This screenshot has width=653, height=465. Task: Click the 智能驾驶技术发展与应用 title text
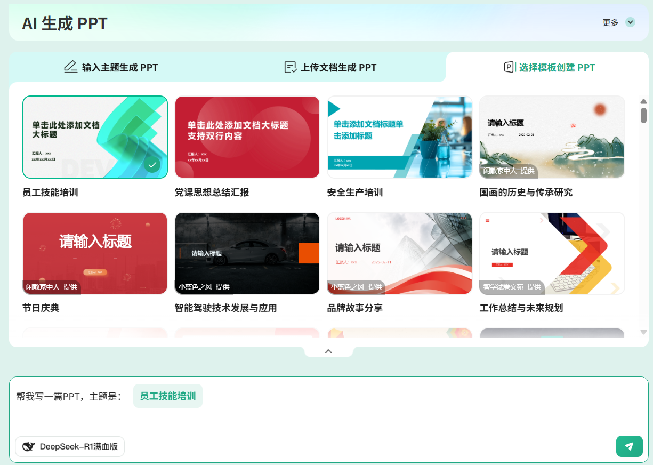point(226,308)
